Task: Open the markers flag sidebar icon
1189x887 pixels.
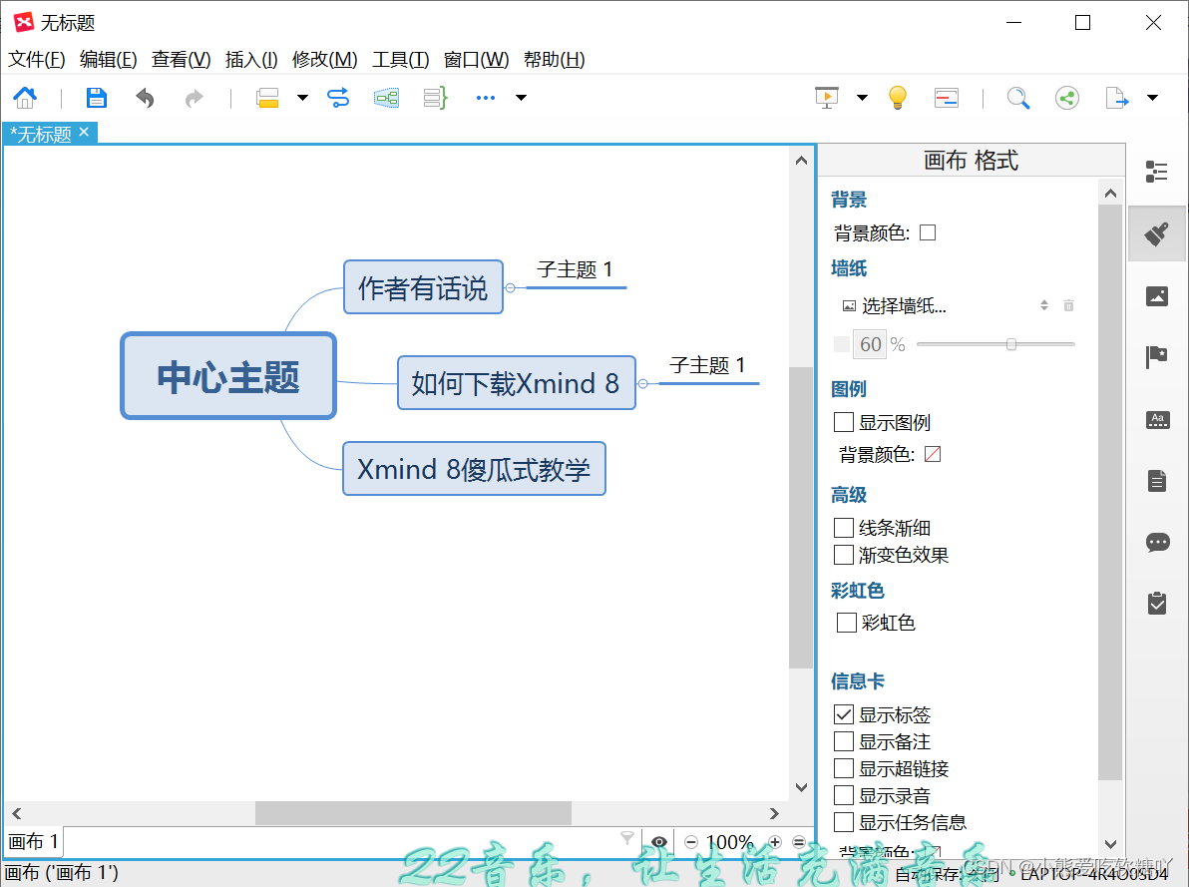Action: click(1156, 356)
